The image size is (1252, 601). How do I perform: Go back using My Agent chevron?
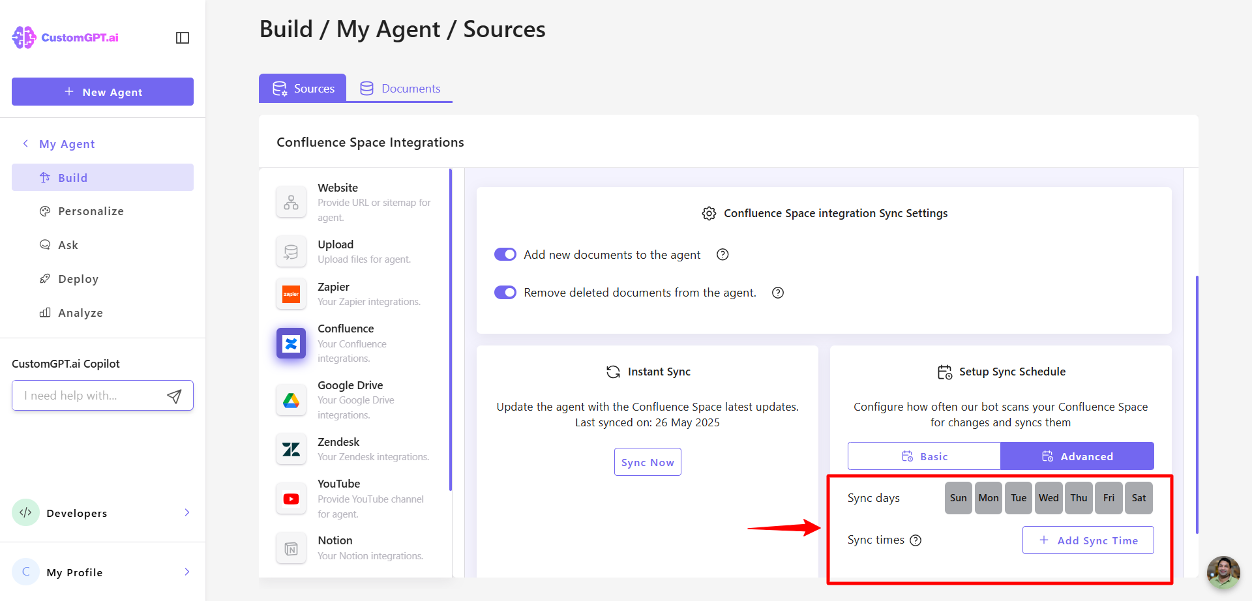click(25, 143)
